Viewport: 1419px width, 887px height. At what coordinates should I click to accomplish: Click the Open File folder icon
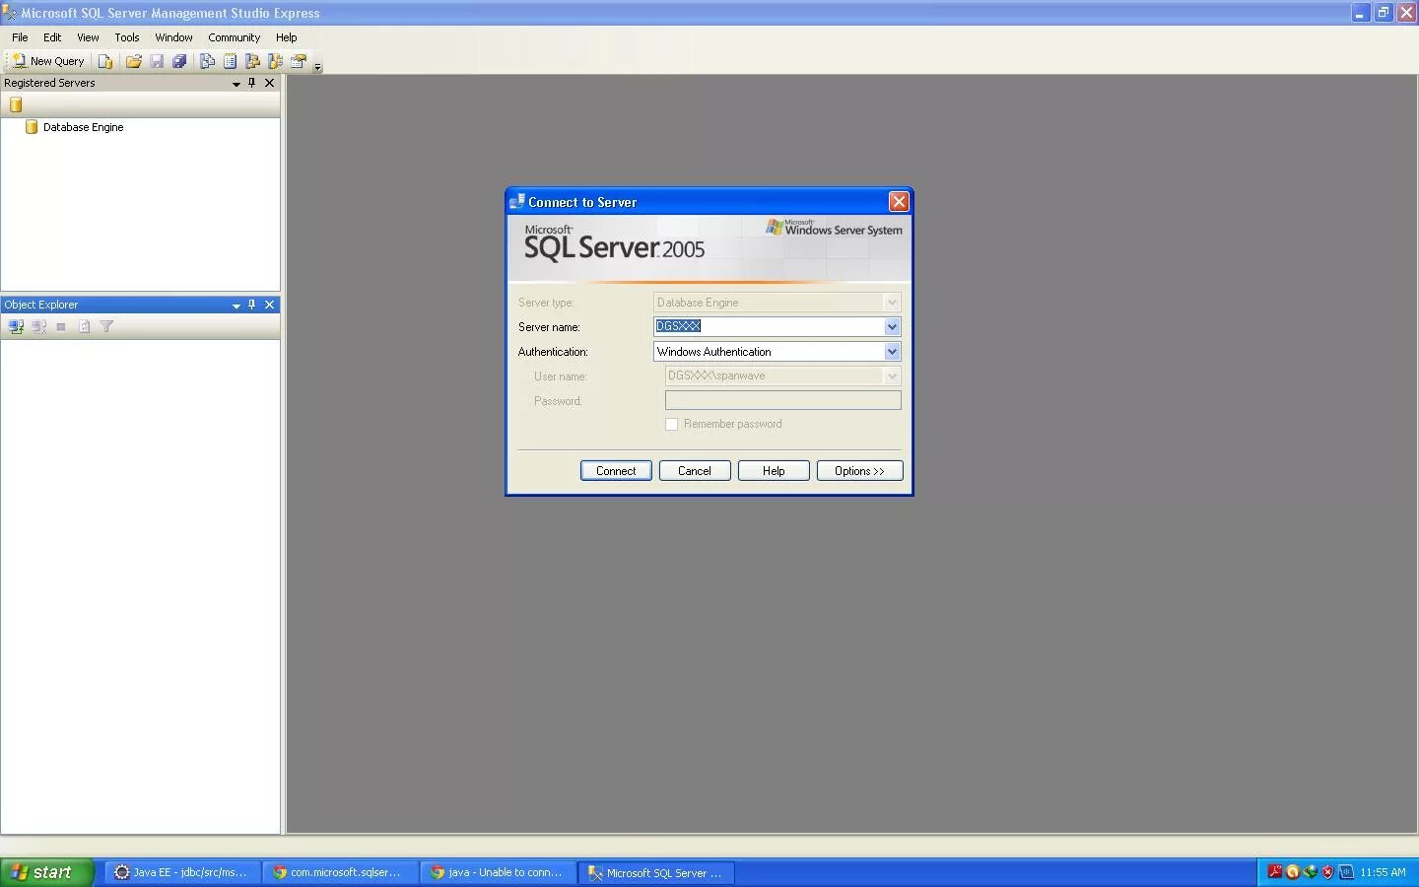coord(133,61)
